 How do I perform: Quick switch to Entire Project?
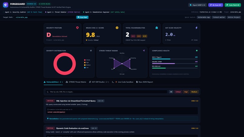[x=234, y=17]
